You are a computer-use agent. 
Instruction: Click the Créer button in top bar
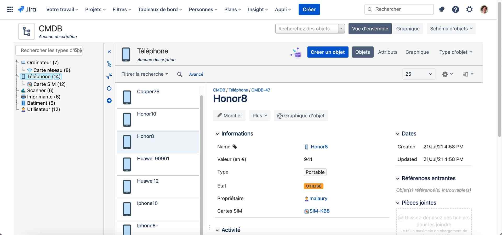coord(309,9)
